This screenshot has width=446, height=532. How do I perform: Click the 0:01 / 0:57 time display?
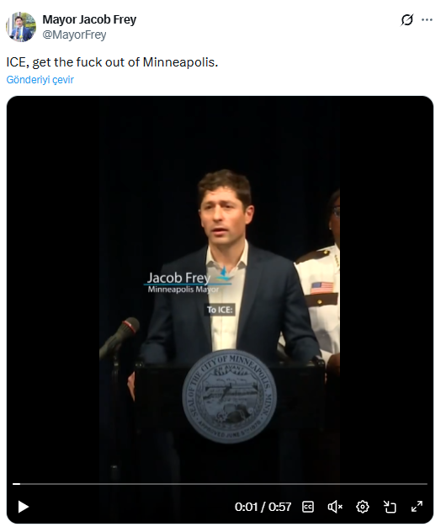[263, 507]
